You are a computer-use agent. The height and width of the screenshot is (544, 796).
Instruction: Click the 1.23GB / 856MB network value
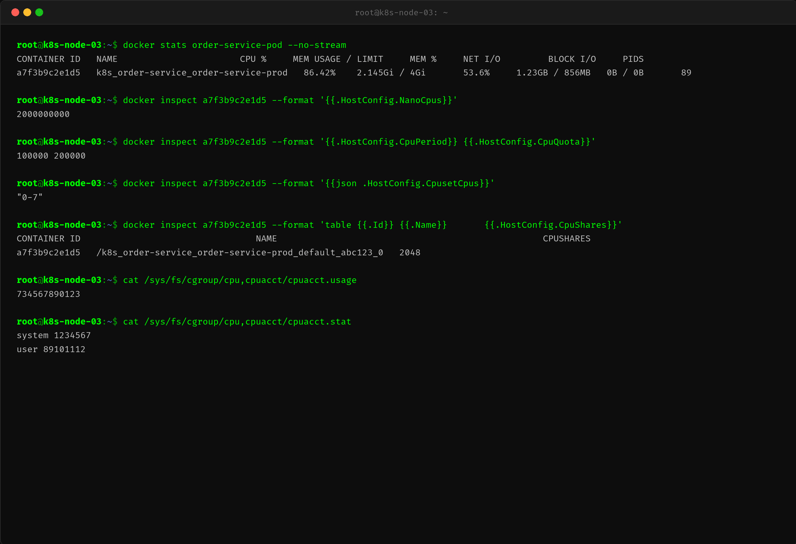point(553,73)
